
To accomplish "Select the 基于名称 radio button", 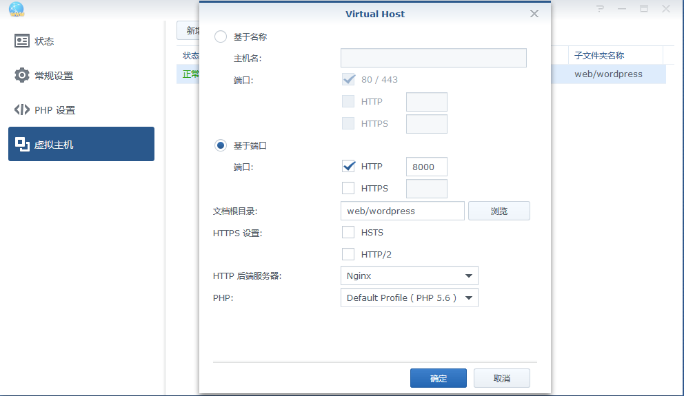I will pos(220,37).
